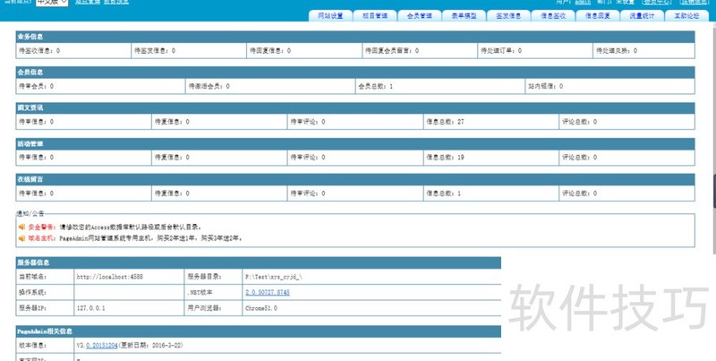Click the 新闻资讯 section header

coord(30,107)
